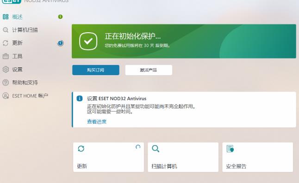Open the 查看进度 link
This screenshot has height=183, width=299.
(x=97, y=122)
